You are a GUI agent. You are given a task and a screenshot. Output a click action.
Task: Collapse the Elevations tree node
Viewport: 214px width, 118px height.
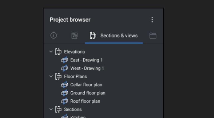51,52
